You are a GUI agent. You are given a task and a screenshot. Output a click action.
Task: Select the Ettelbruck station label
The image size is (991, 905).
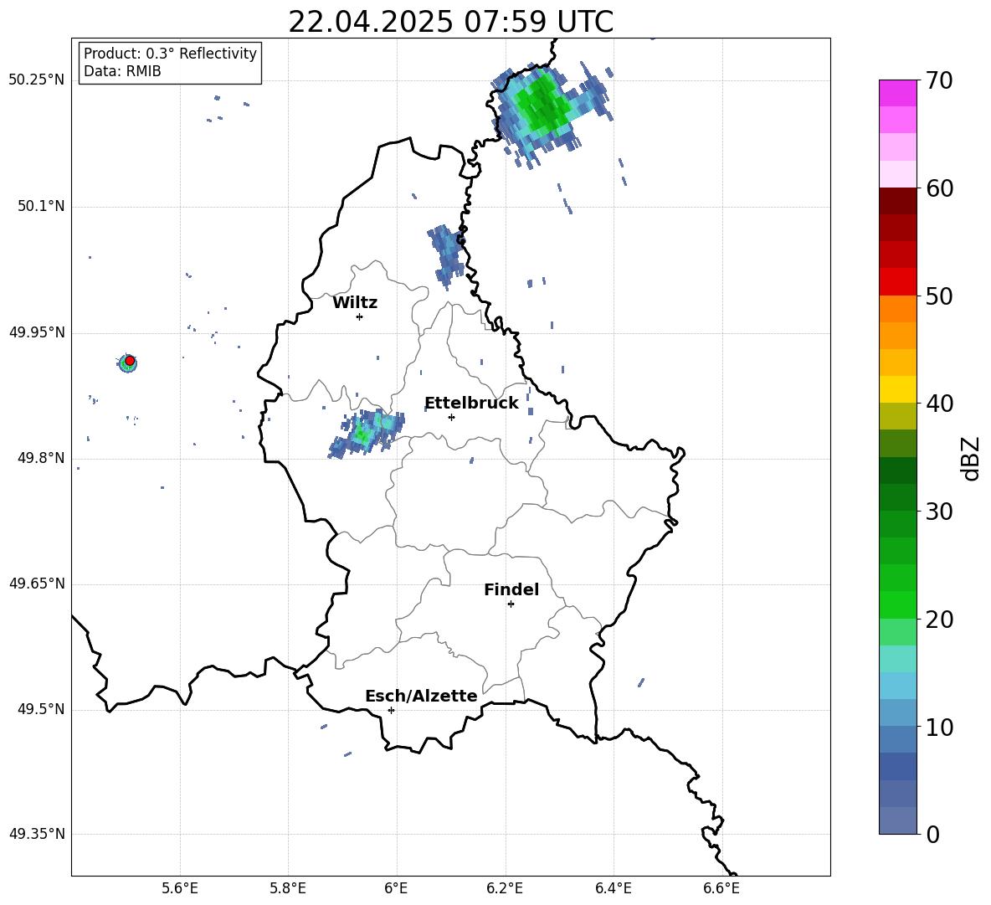click(471, 404)
